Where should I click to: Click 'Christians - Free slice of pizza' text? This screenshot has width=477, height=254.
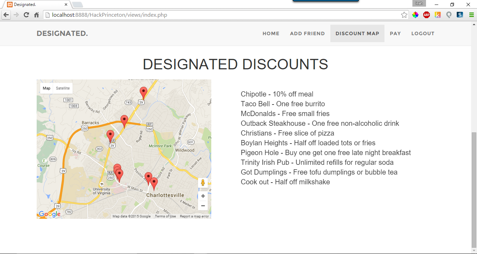[x=287, y=133]
